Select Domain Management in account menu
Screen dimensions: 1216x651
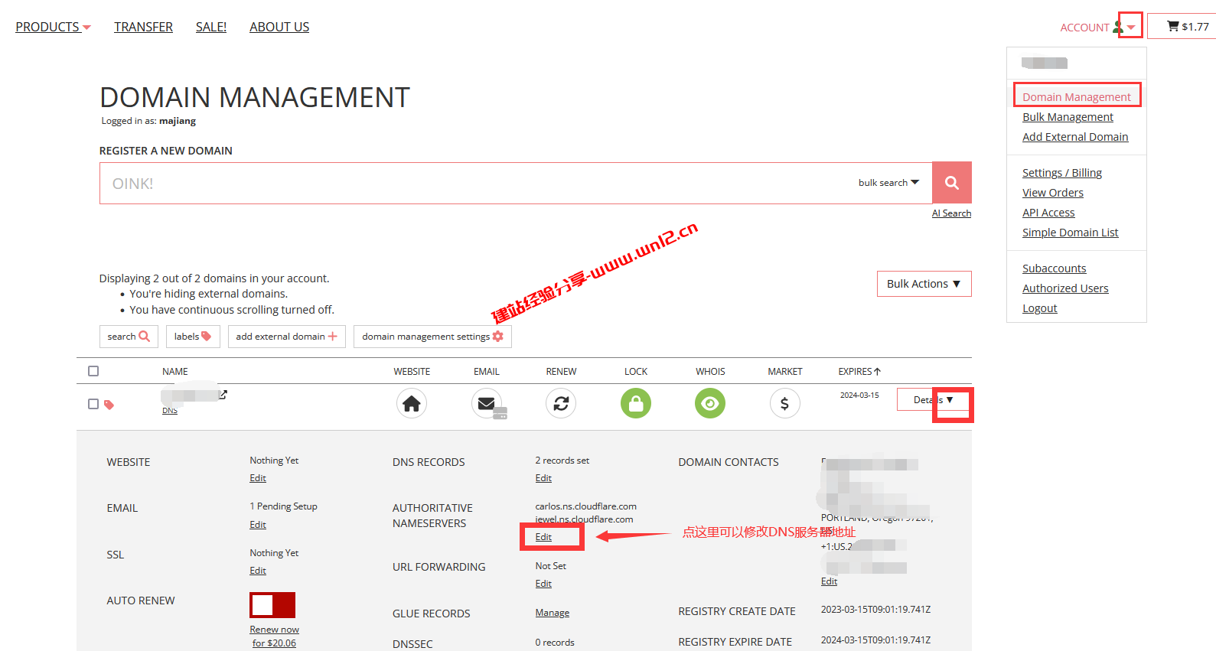1076,97
